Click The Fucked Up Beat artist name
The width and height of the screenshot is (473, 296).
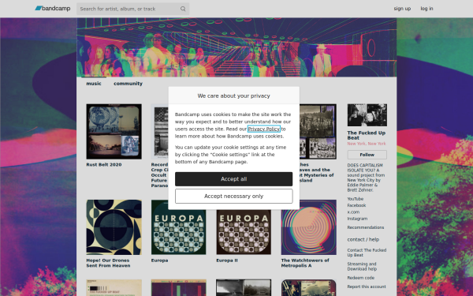[x=367, y=135]
